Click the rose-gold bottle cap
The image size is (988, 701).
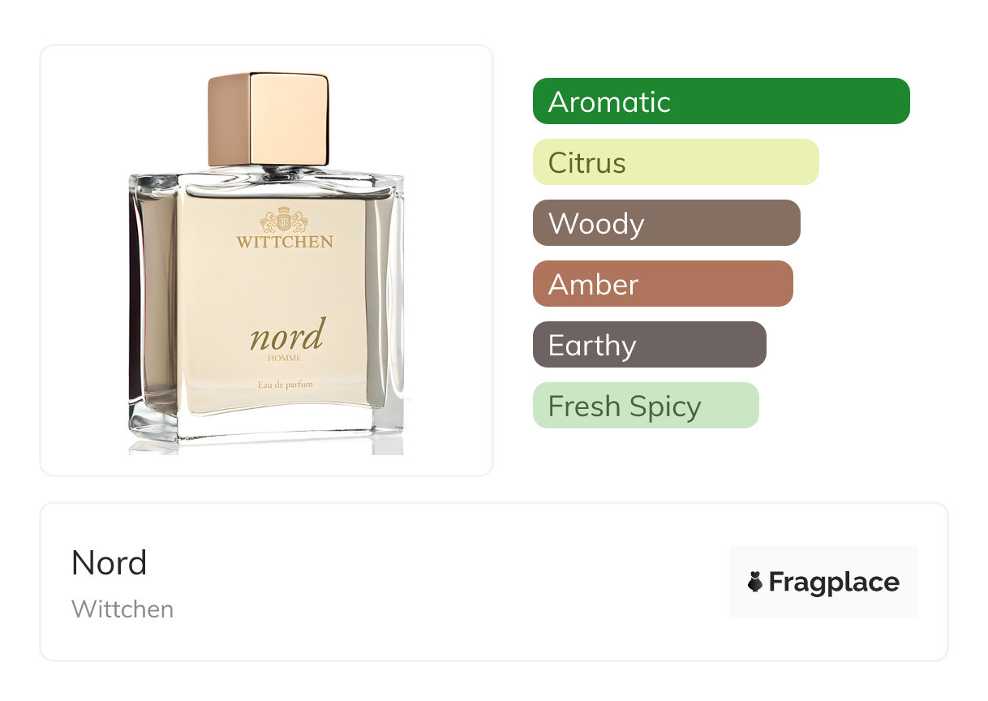pyautogui.click(x=268, y=118)
